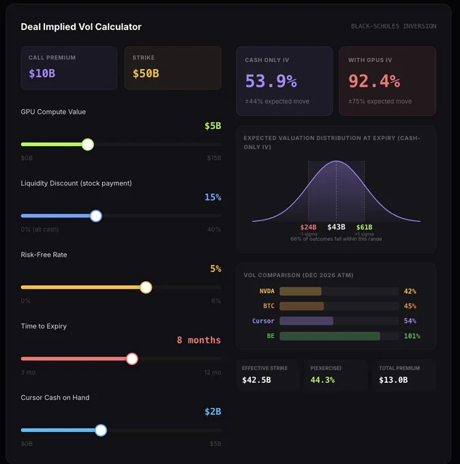Click the $2B cash on hand readout
Screen dimensions: 460x464
point(213,411)
